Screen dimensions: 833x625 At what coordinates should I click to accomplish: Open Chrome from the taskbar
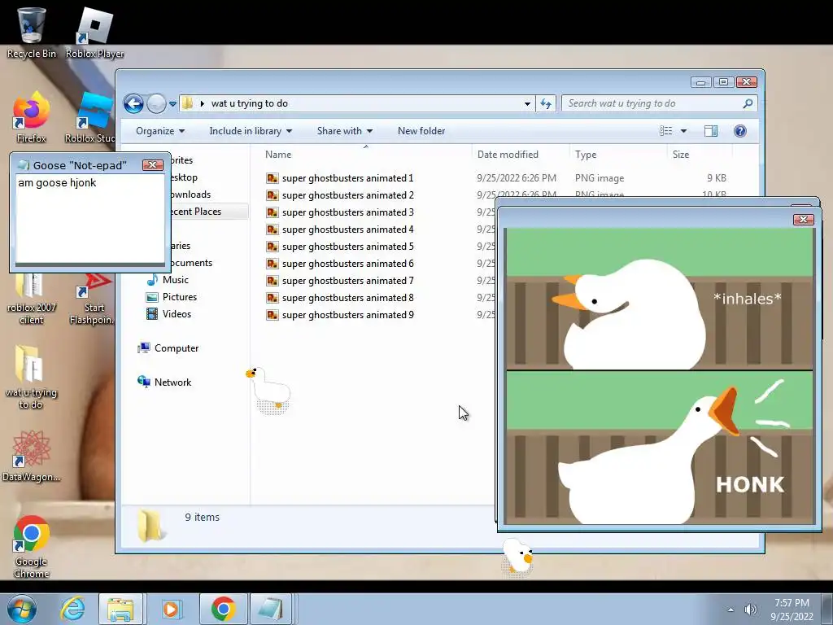(223, 609)
